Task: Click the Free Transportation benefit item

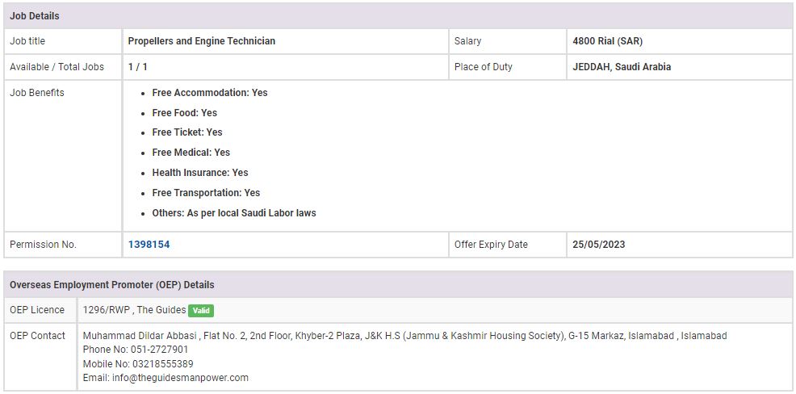Action: pyautogui.click(x=206, y=193)
